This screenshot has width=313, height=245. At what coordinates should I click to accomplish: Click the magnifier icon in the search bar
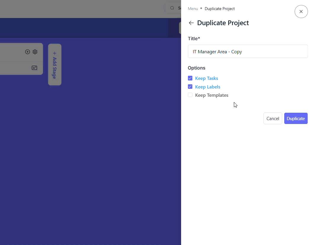click(x=172, y=8)
